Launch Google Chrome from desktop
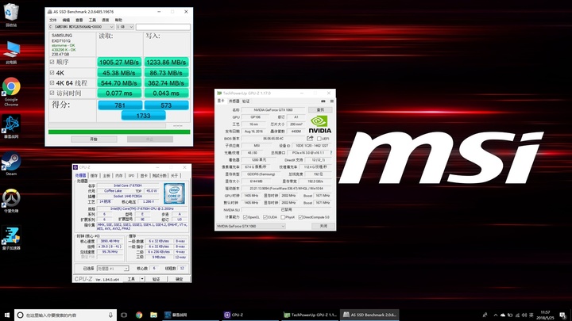This screenshot has height=321, width=572. [x=11, y=91]
